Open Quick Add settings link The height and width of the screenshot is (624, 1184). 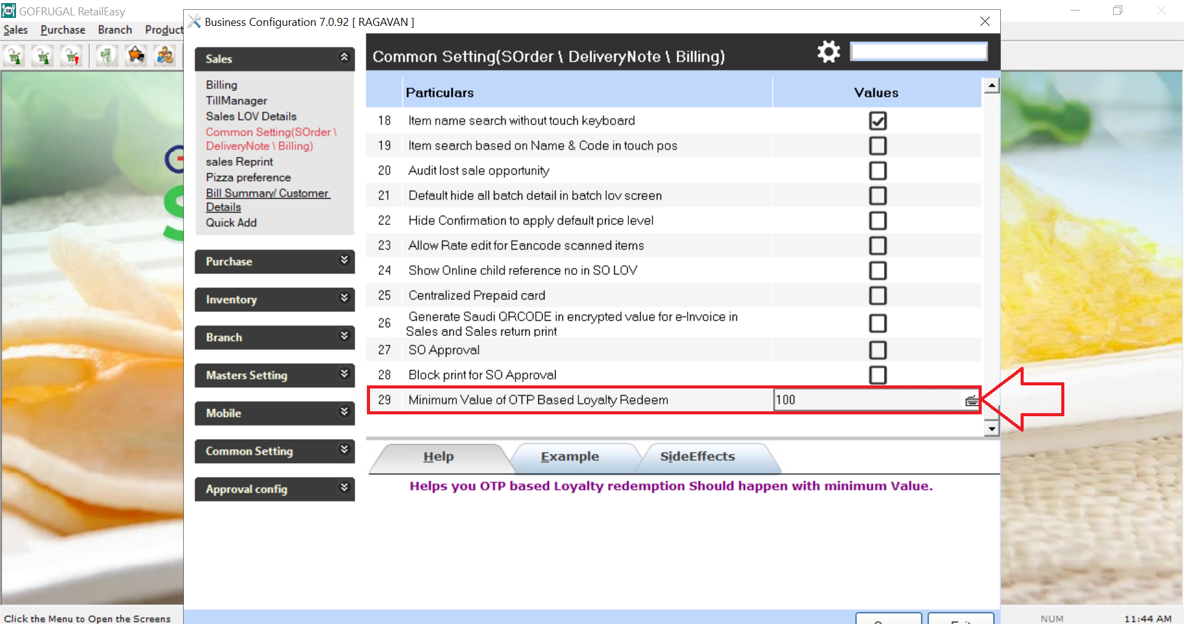[x=231, y=223]
